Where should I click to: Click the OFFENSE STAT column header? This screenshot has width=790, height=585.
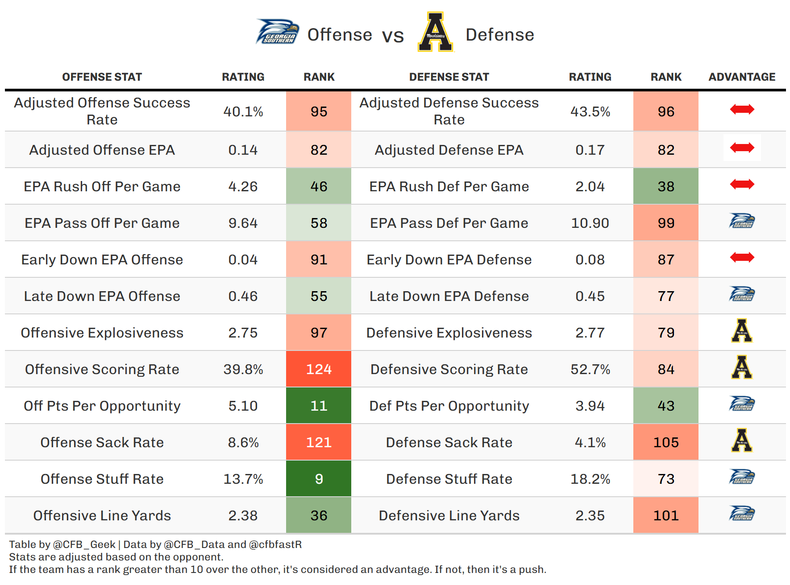(102, 77)
